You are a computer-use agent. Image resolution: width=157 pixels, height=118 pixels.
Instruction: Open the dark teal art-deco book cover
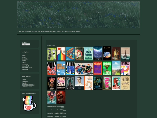click(70, 83)
